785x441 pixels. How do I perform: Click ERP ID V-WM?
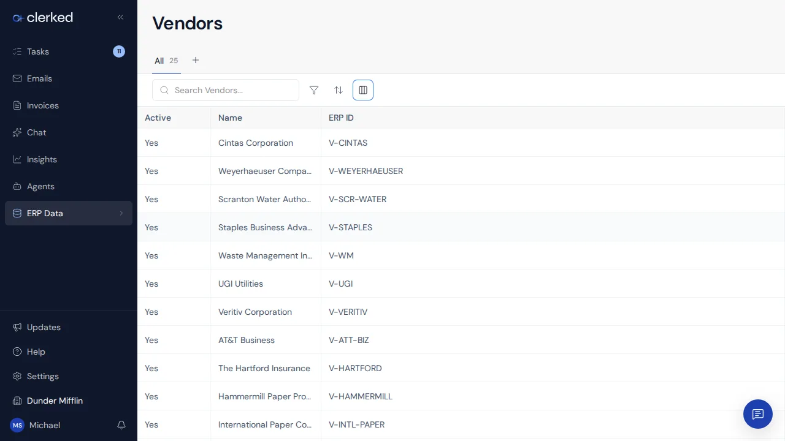341,255
